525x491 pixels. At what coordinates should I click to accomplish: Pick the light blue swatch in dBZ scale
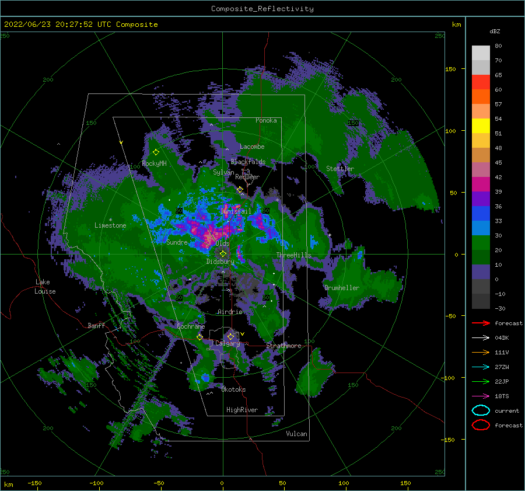(481, 228)
